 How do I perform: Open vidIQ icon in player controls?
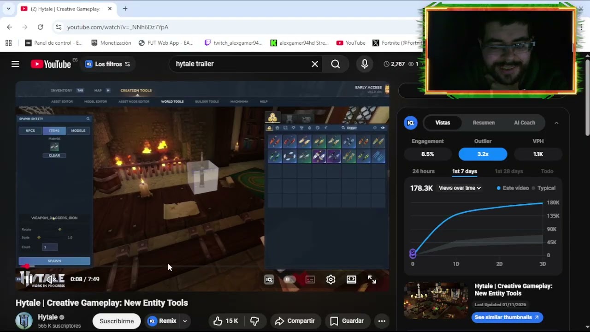pyautogui.click(x=269, y=279)
